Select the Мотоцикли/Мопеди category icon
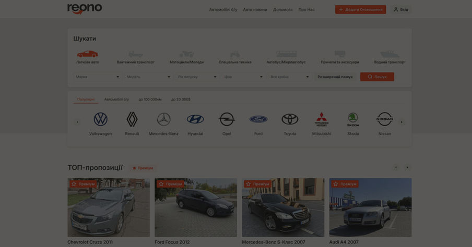Screen dimensions: 472x247 (186, 54)
